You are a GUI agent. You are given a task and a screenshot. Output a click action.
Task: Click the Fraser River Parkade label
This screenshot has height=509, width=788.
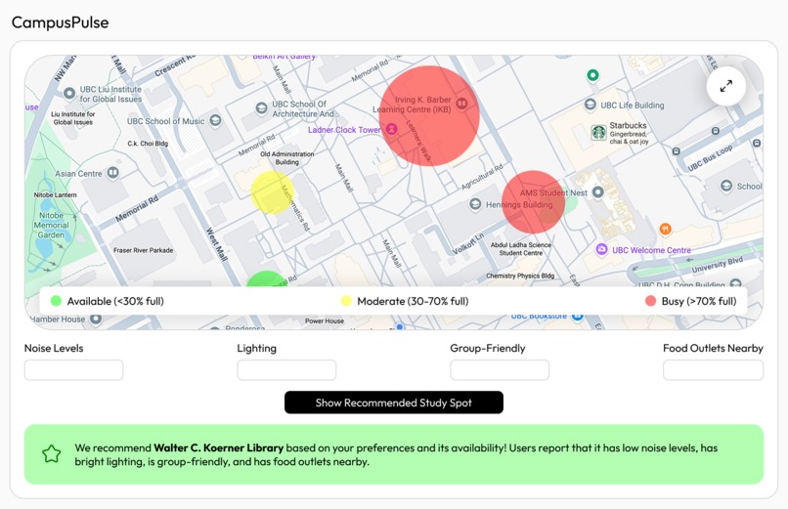(x=143, y=250)
